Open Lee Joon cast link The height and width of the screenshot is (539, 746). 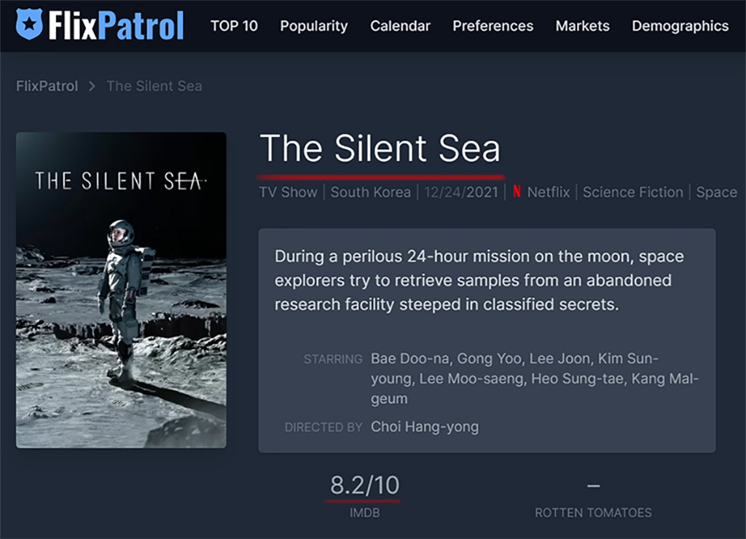[559, 358]
